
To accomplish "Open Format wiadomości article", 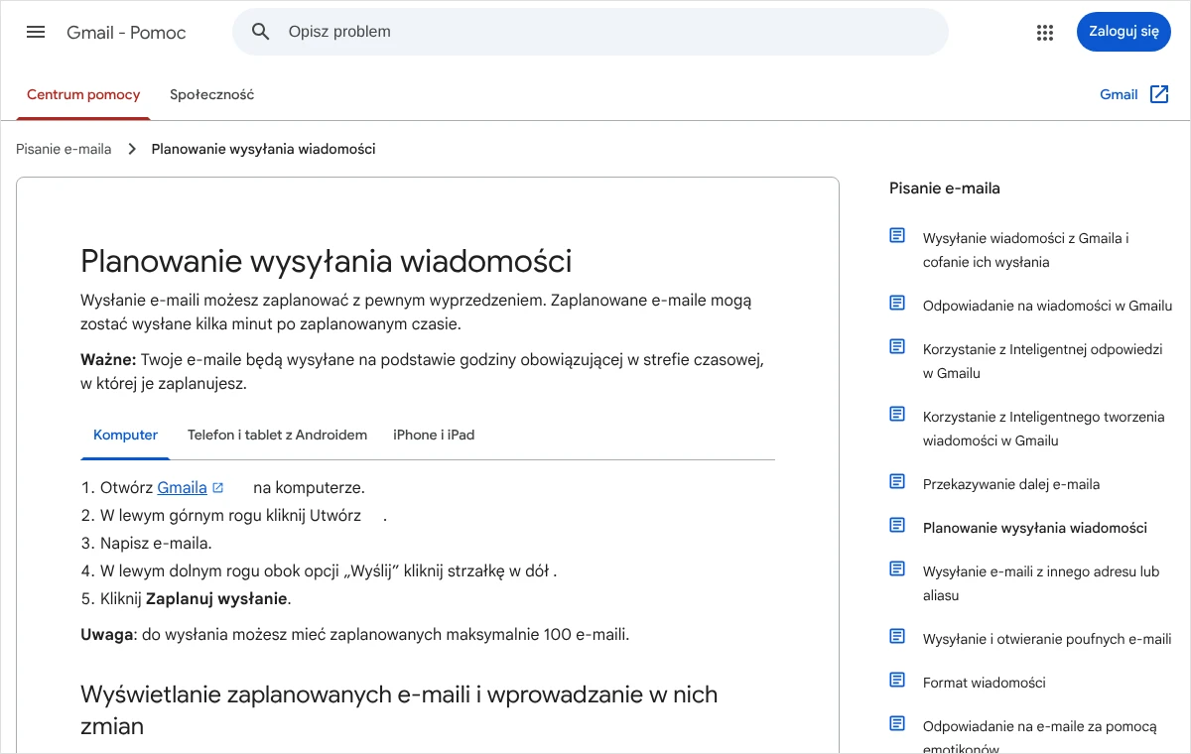I will coord(985,683).
